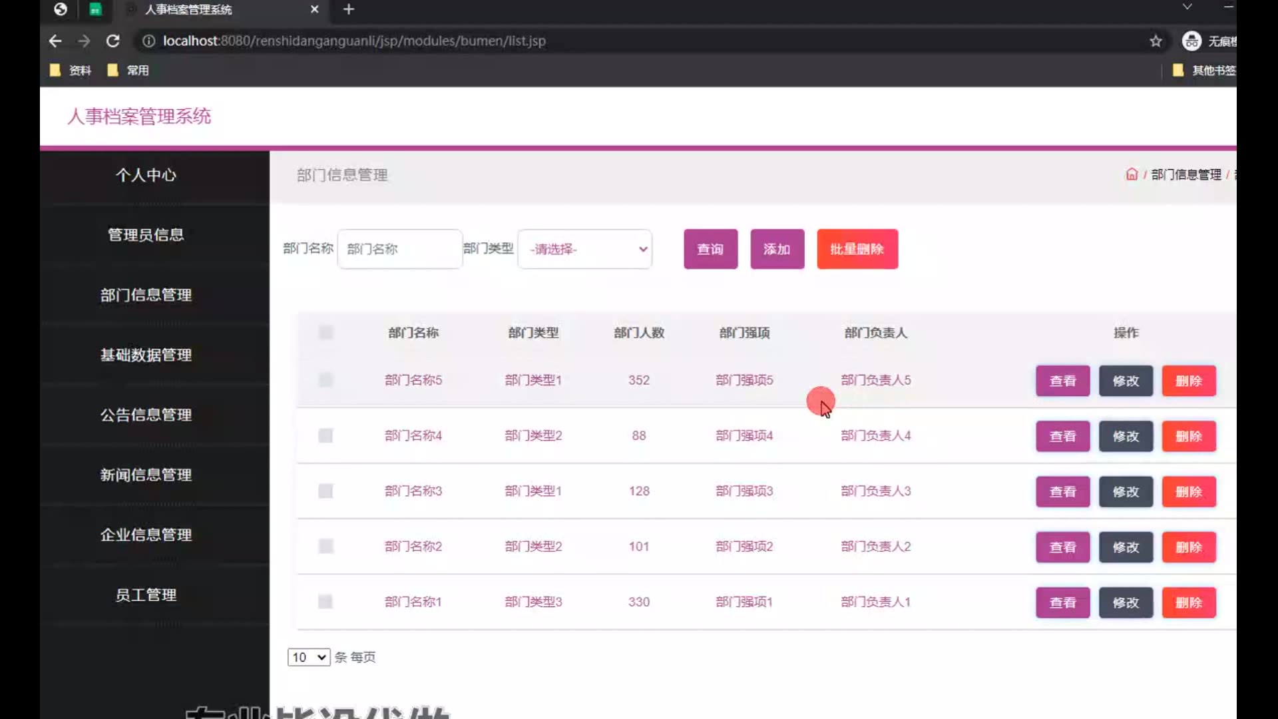Reload the page with refresh icon

[113, 41]
